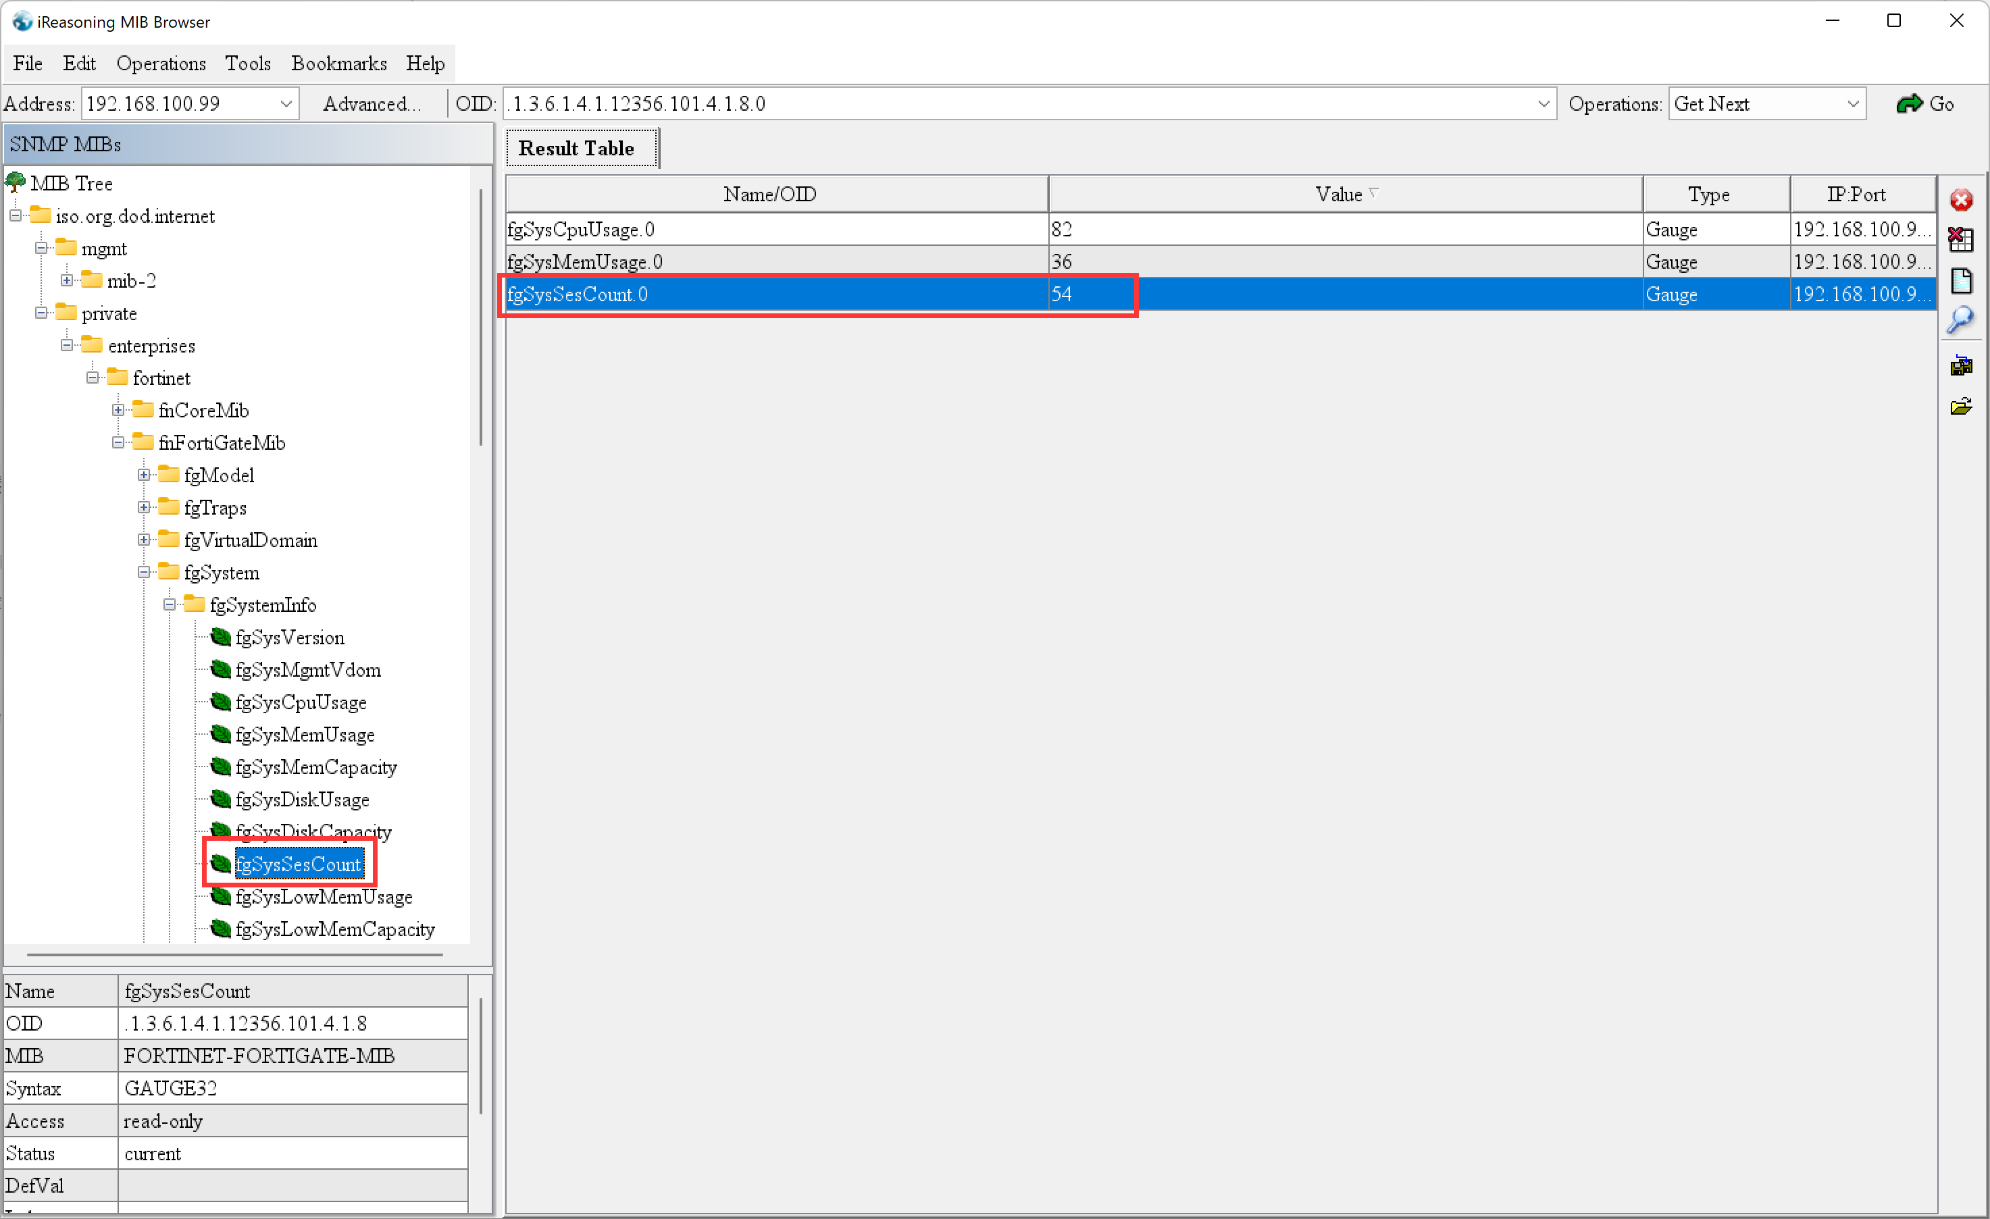Click the open folder load icon

1960,406
